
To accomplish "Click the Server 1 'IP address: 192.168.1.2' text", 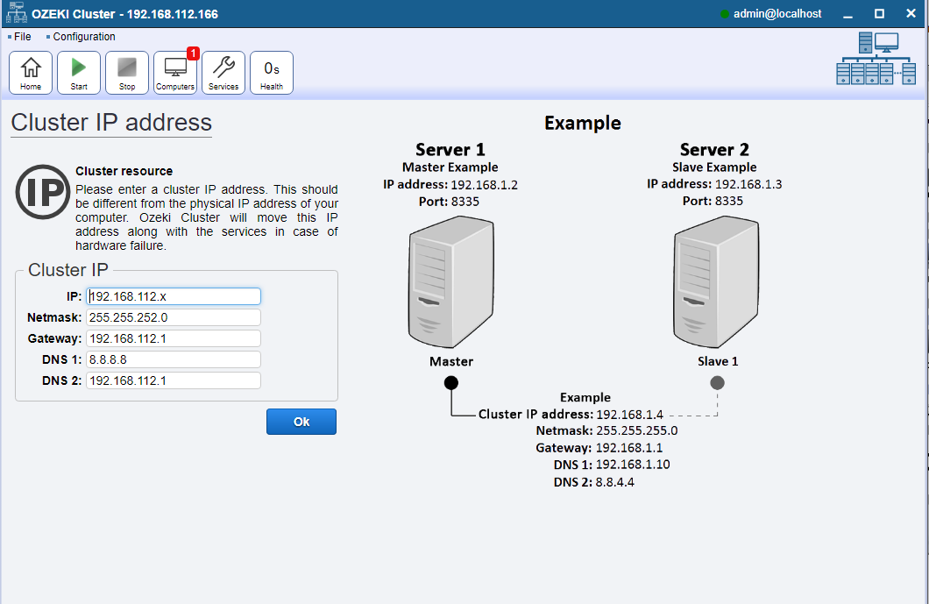I will (x=450, y=185).
